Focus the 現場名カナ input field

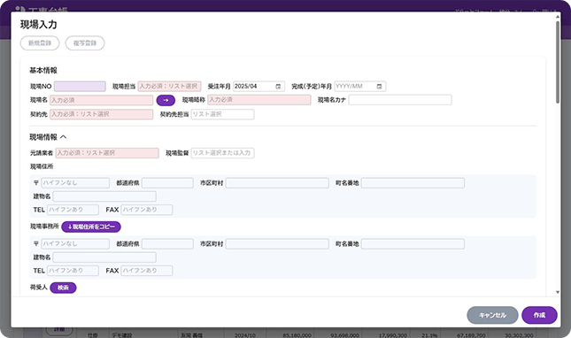400,100
